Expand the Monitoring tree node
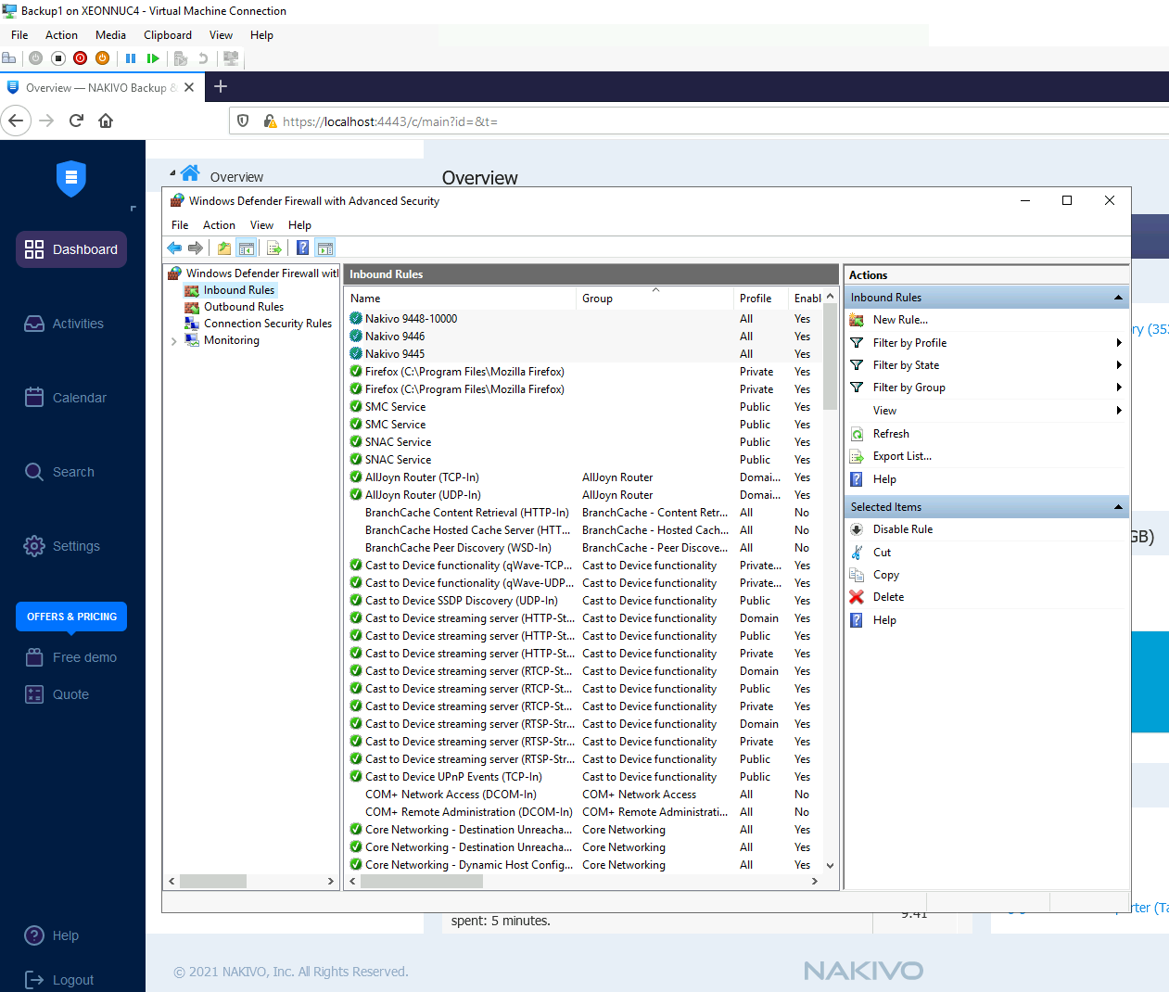The image size is (1169, 992). coord(173,341)
